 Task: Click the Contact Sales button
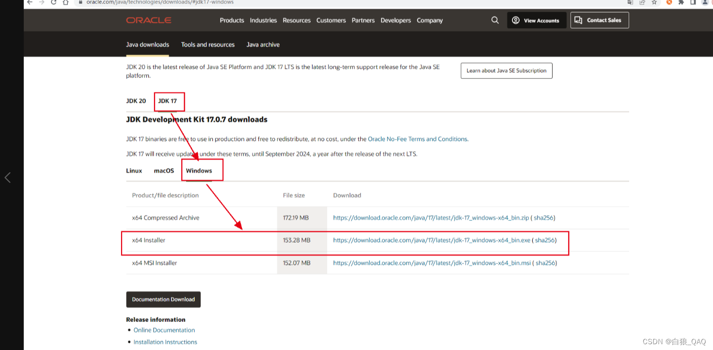[x=600, y=20]
